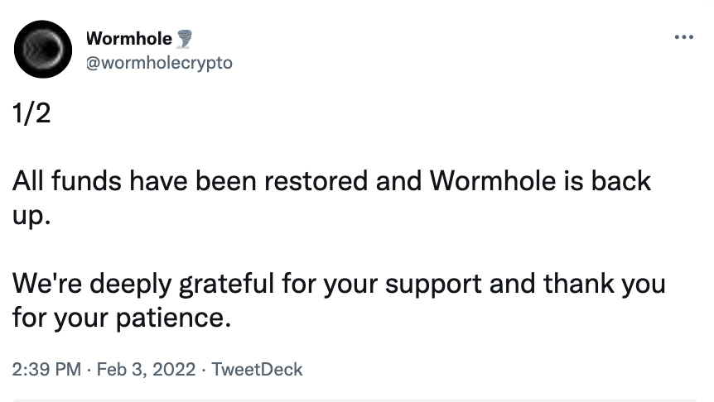Click the TweetDeck source label
This screenshot has height=402, width=714.
tap(257, 369)
